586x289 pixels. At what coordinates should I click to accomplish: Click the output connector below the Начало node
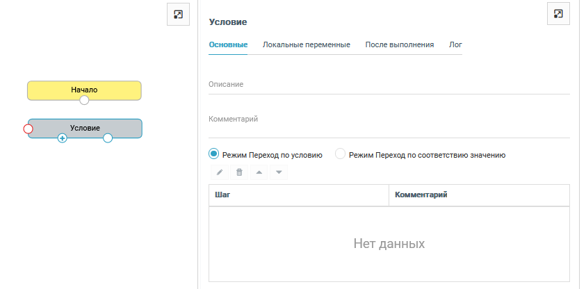(84, 100)
